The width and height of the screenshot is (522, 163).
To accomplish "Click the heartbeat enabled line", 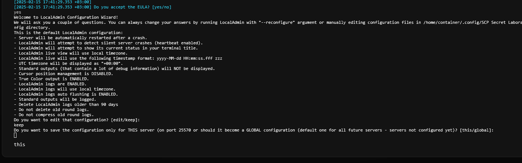I will pos(108,43).
